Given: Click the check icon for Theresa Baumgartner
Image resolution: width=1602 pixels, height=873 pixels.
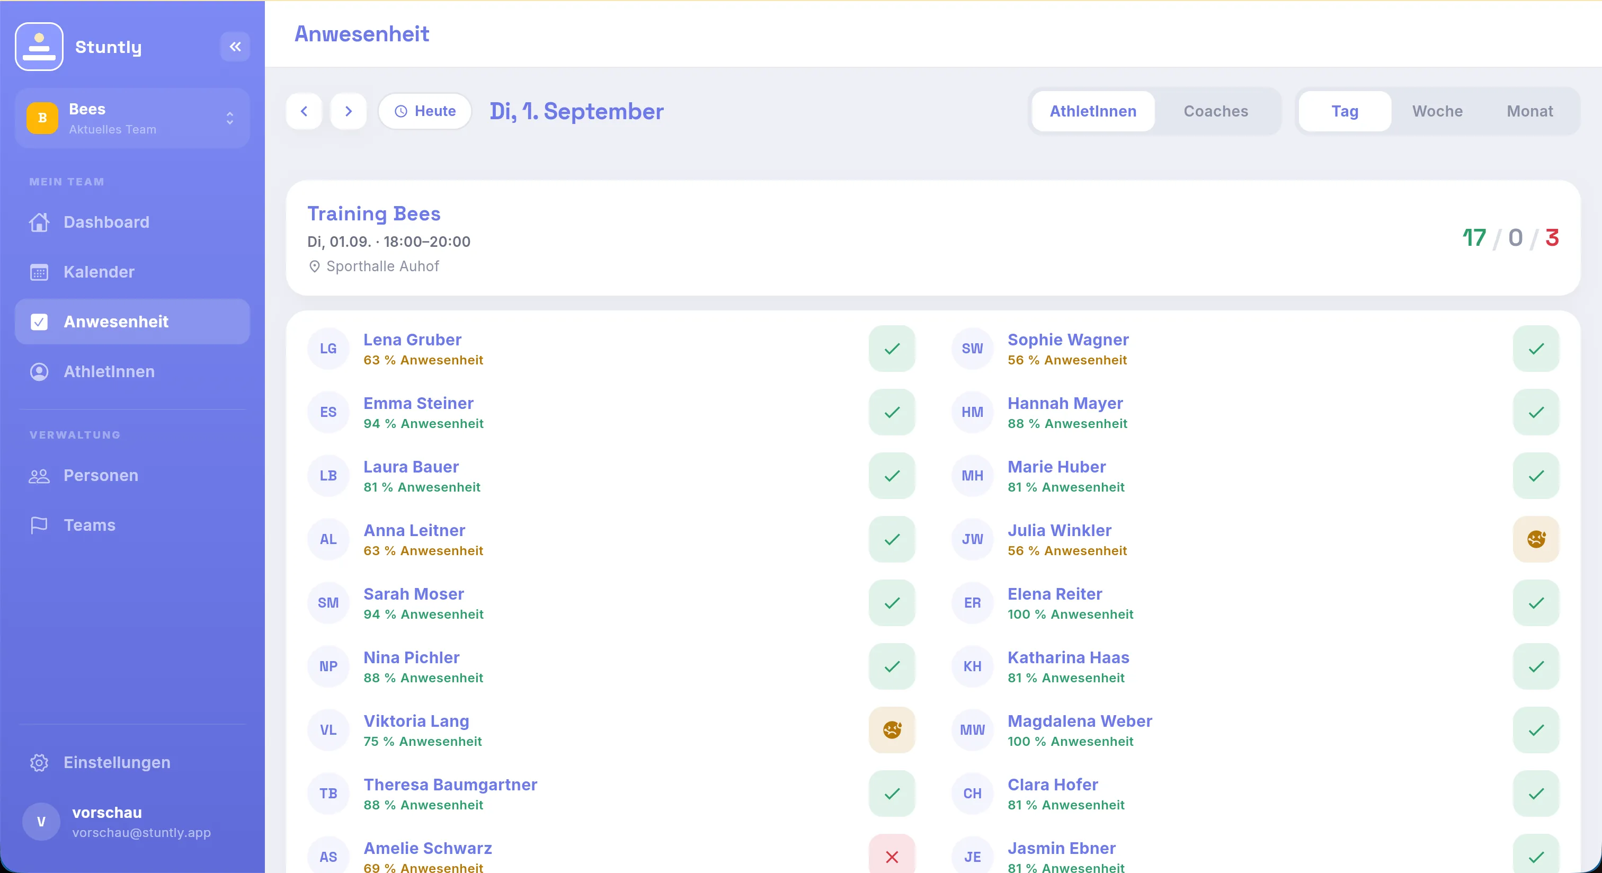Looking at the screenshot, I should 892,794.
